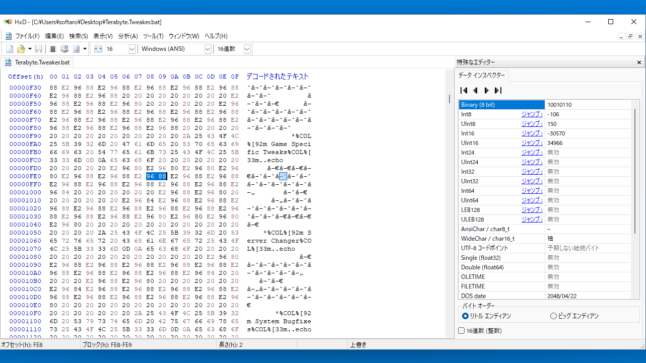Click the Open file folder icon
This screenshot has height=363, width=646.
point(21,49)
